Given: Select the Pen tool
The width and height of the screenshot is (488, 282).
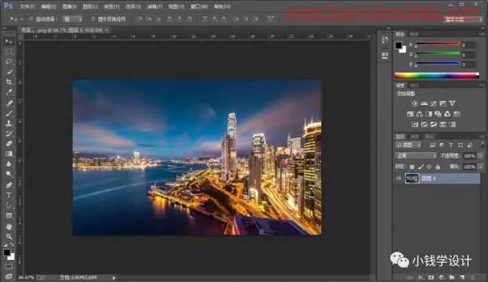Looking at the screenshot, I should [x=9, y=185].
